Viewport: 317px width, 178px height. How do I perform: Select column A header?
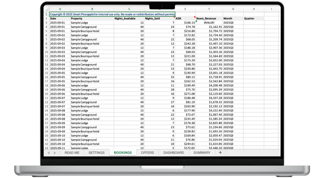pos(60,9)
